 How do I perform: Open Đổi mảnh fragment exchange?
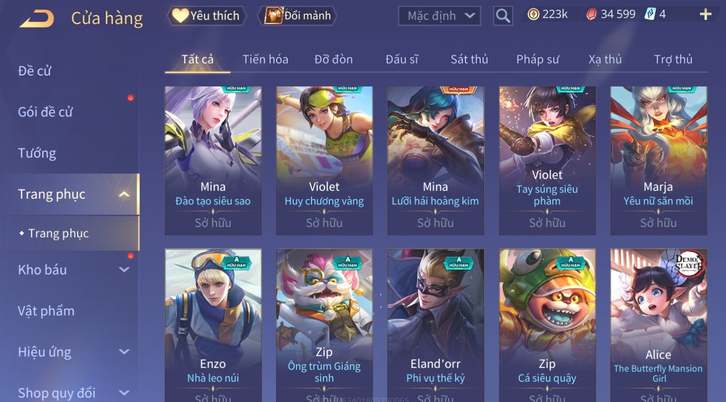point(297,16)
